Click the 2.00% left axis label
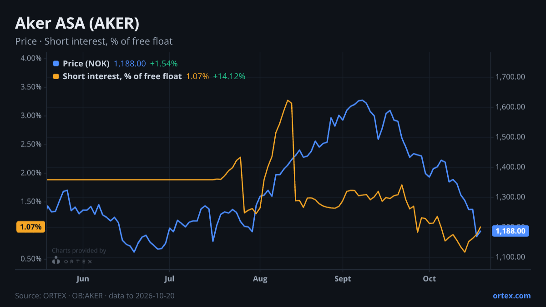The height and width of the screenshot is (307, 546). (31, 173)
